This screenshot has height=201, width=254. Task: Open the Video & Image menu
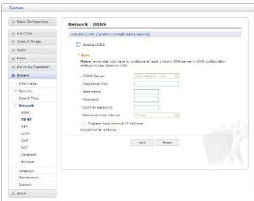pos(32,42)
